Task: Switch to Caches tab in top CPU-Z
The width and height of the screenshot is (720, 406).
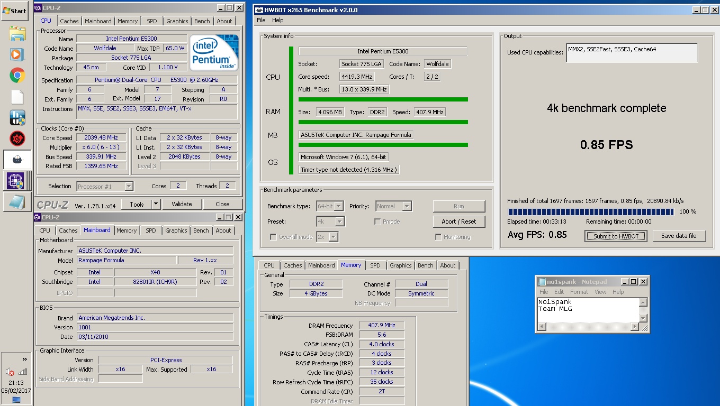Action: [69, 21]
